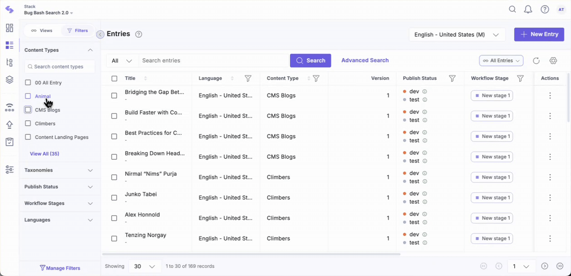The height and width of the screenshot is (276, 571).
Task: Select the Build Faster with Co... entry checkbox
Action: click(x=114, y=116)
